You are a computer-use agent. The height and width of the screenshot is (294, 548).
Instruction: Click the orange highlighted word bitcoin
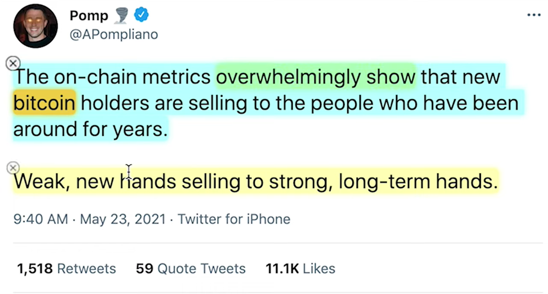(x=44, y=103)
